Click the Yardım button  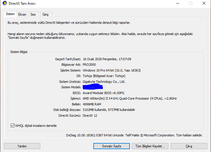22,146
